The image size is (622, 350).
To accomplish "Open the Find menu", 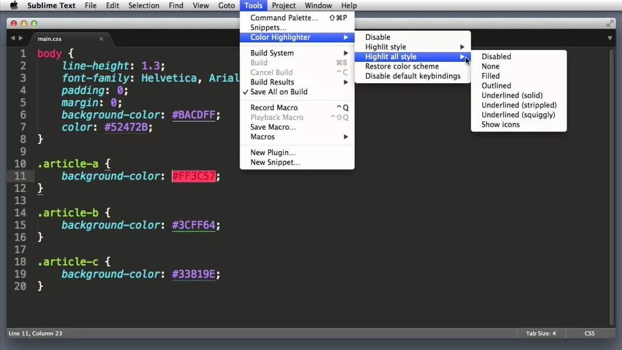I will (176, 5).
